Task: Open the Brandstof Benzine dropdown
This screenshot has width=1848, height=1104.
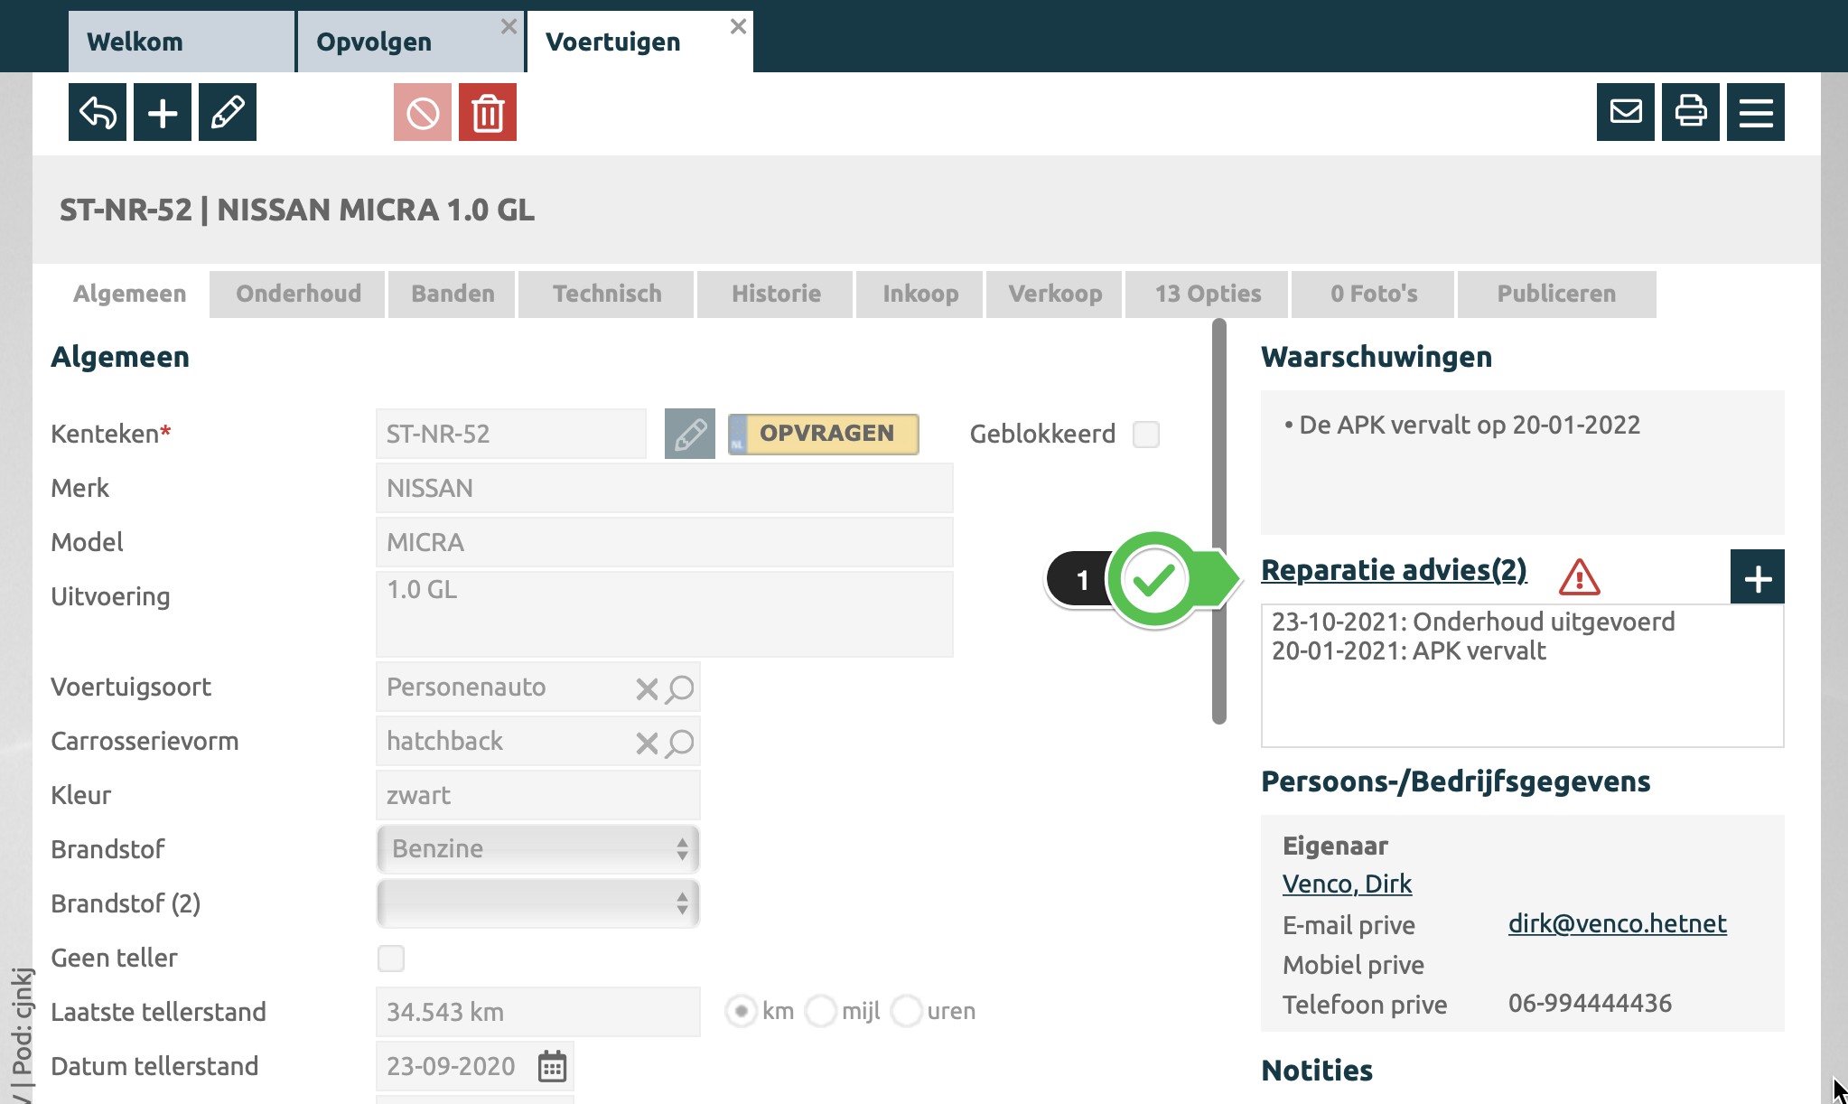Action: tap(538, 849)
